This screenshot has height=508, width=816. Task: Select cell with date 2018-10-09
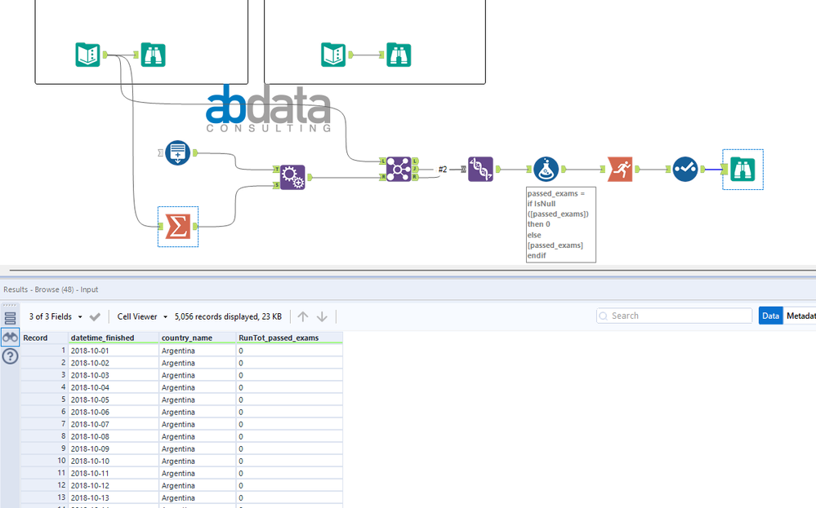tap(114, 448)
